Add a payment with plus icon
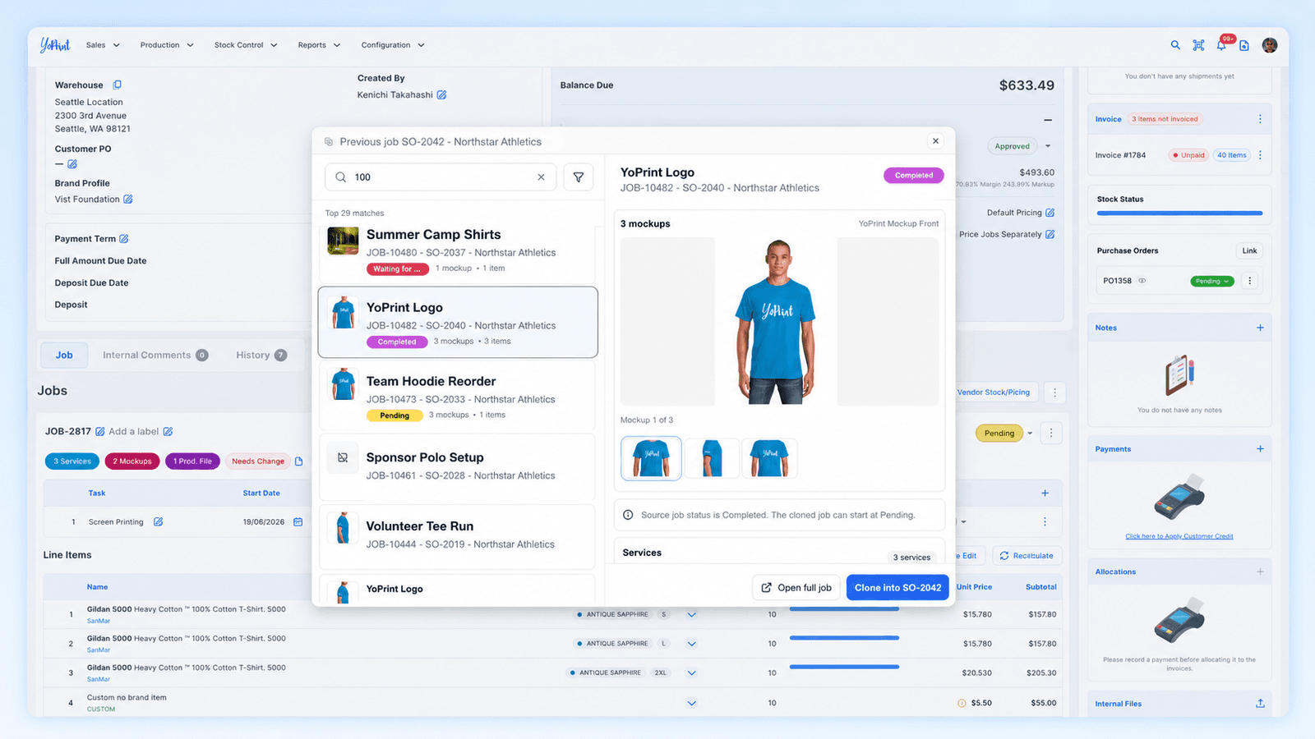Viewport: 1315px width, 739px height. coord(1260,449)
